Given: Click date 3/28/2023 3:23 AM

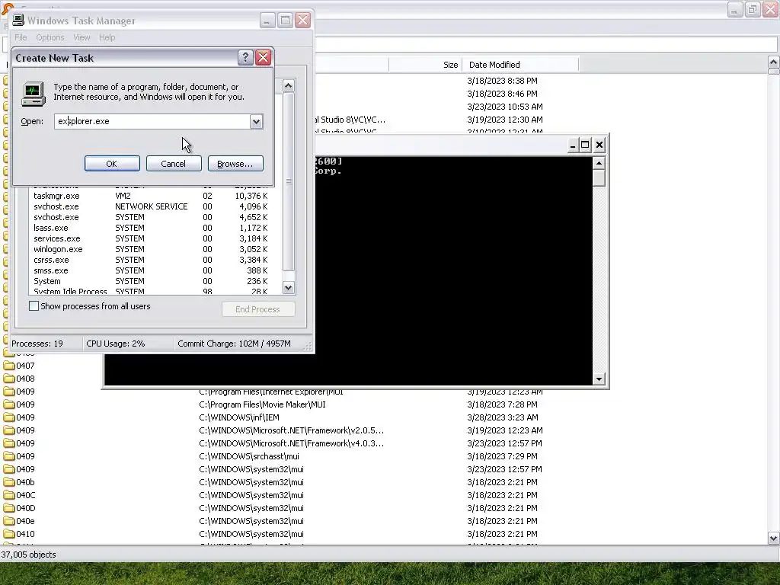Looking at the screenshot, I should [x=503, y=417].
